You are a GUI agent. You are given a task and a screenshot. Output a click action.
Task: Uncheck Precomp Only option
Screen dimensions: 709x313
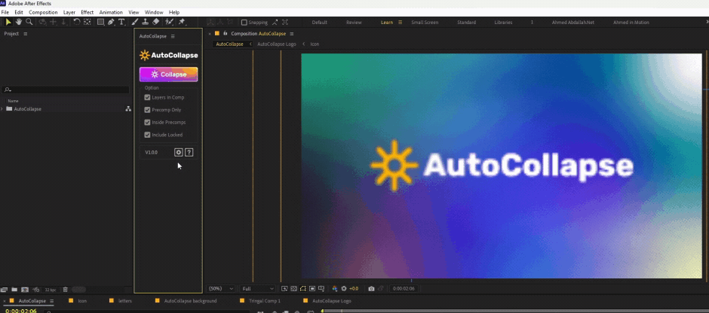point(147,110)
